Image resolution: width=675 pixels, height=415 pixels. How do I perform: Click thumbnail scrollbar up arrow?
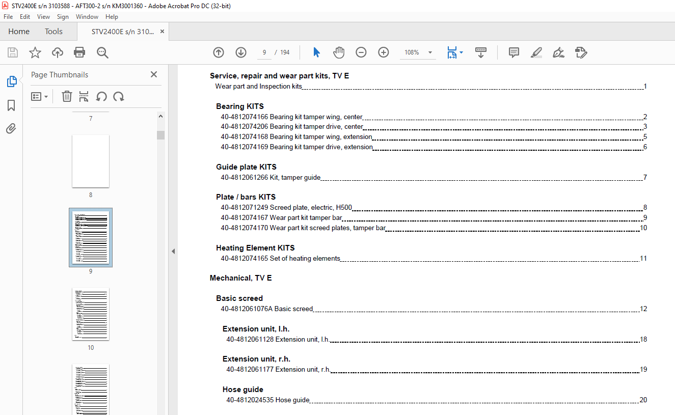point(160,116)
